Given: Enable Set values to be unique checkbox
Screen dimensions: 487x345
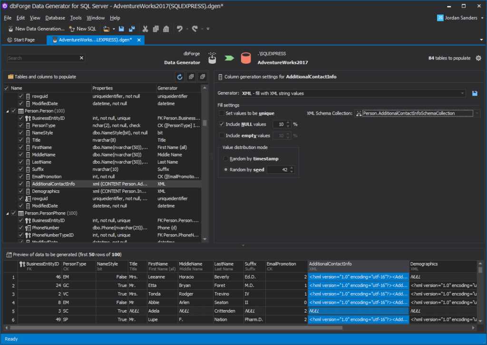Looking at the screenshot, I should [222, 113].
